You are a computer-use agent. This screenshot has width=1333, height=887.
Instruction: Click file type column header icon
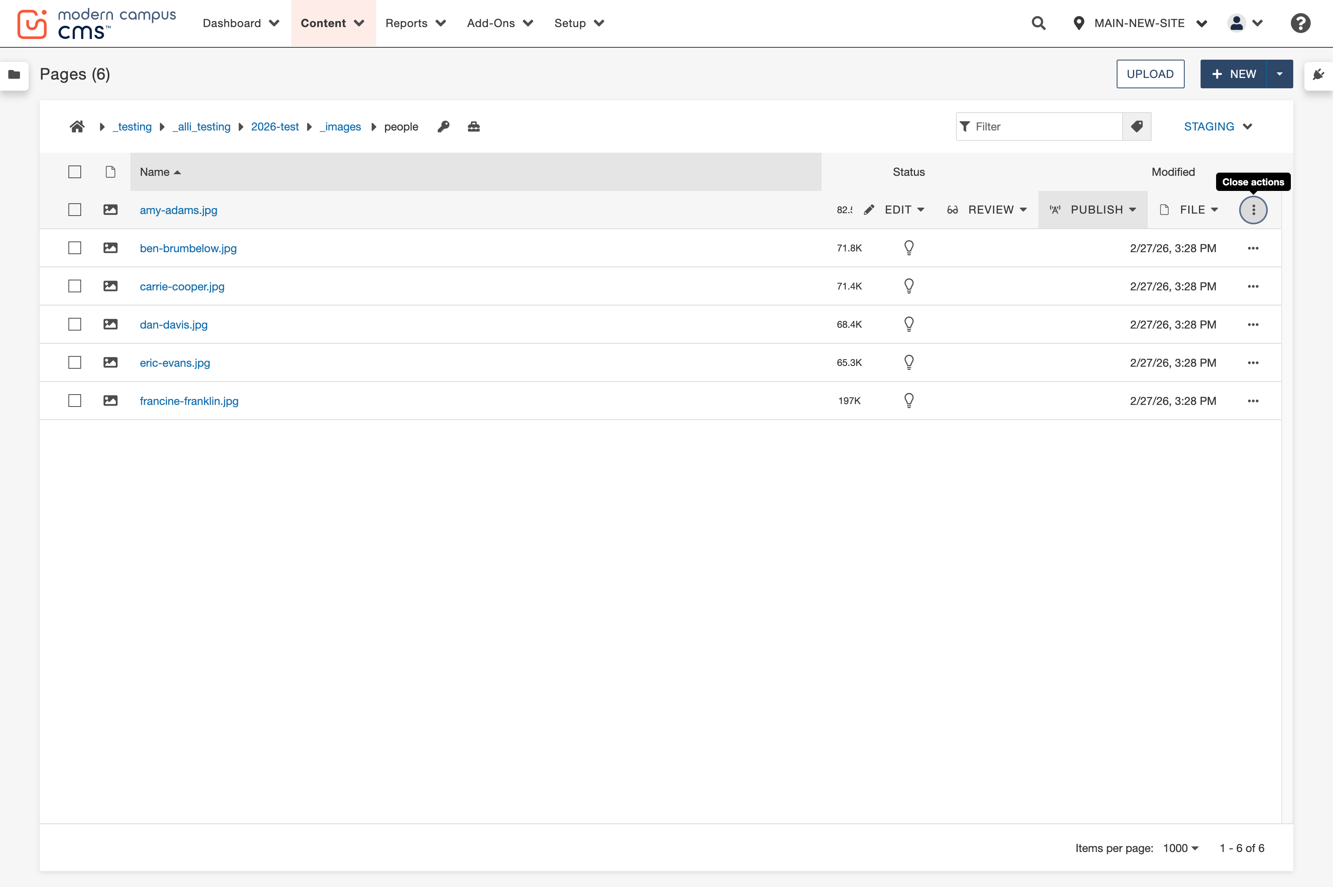pos(110,172)
